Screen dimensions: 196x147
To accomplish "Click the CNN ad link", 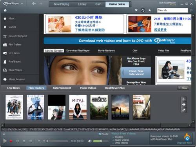I will click(135, 51).
